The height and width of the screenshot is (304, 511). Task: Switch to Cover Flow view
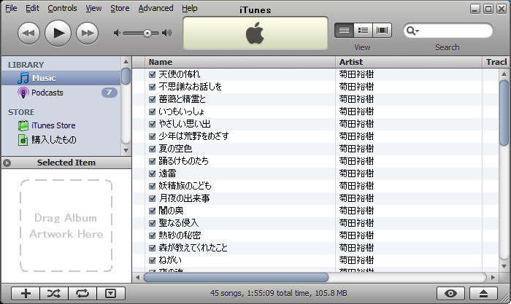(x=382, y=31)
